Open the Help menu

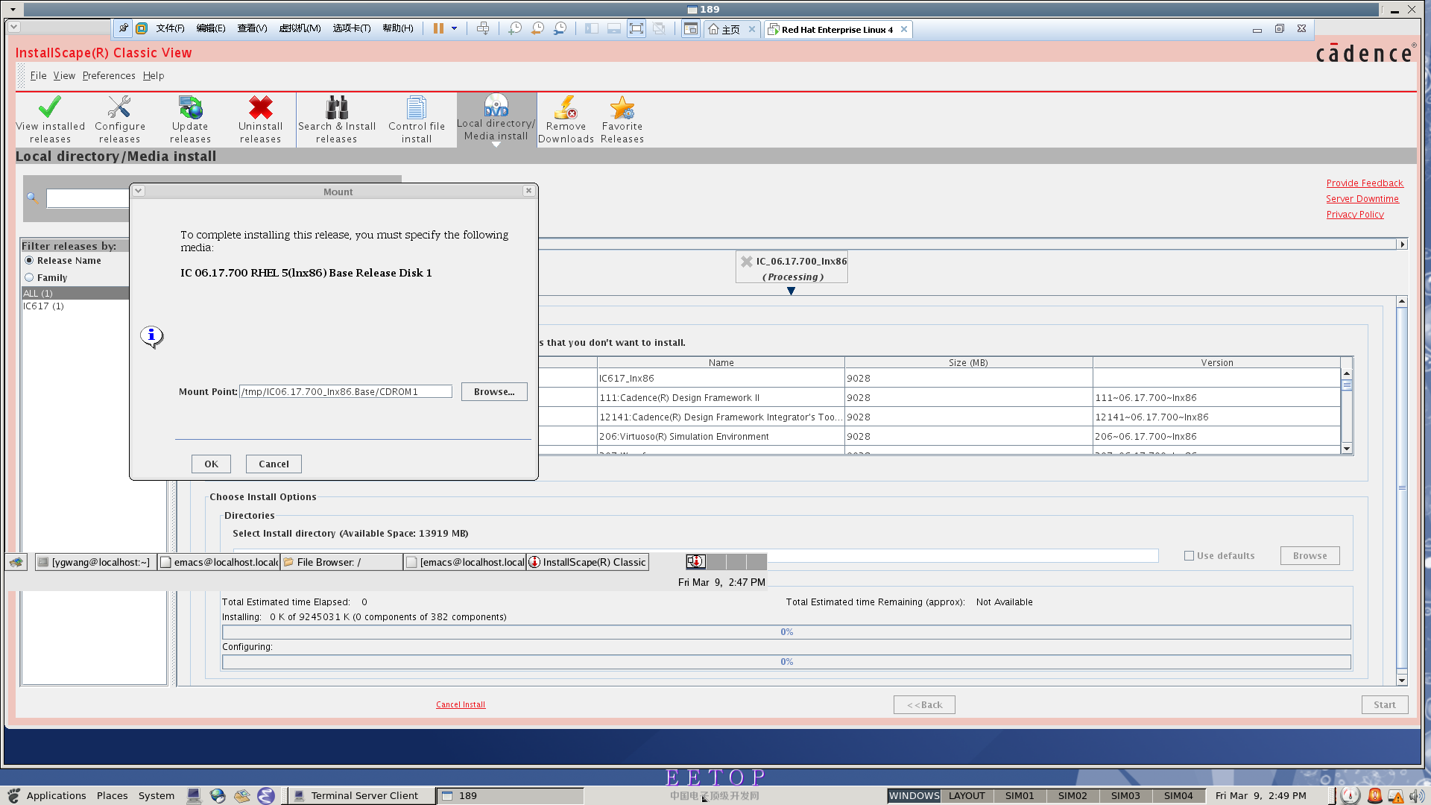tap(154, 75)
